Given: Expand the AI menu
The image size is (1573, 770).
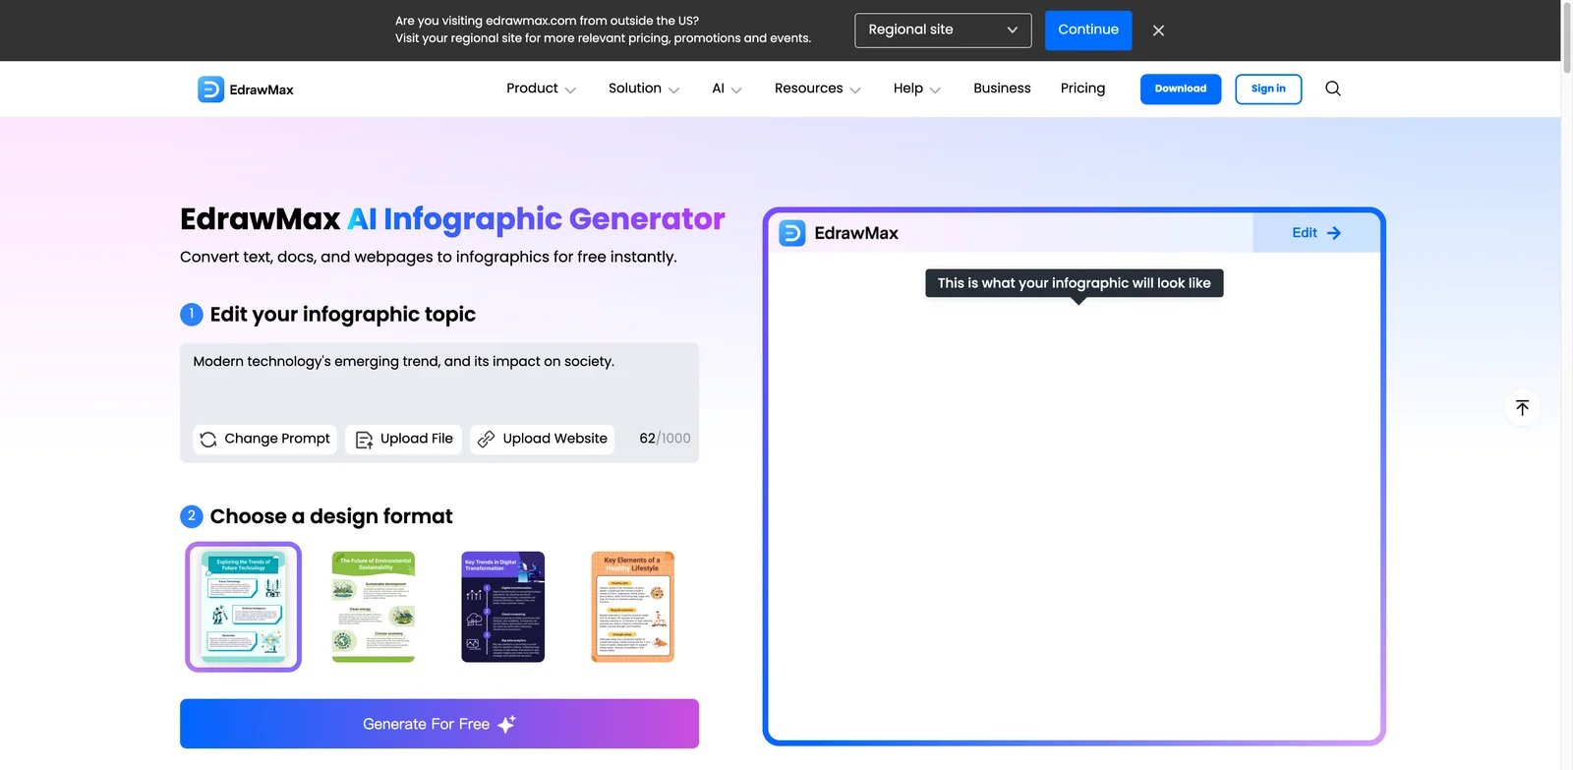Looking at the screenshot, I should coord(727,89).
